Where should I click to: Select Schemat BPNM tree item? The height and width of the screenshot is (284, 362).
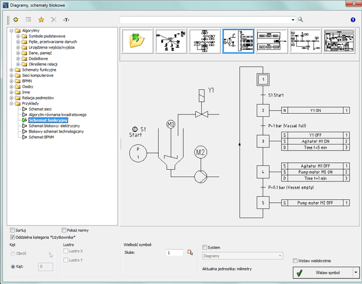41,137
